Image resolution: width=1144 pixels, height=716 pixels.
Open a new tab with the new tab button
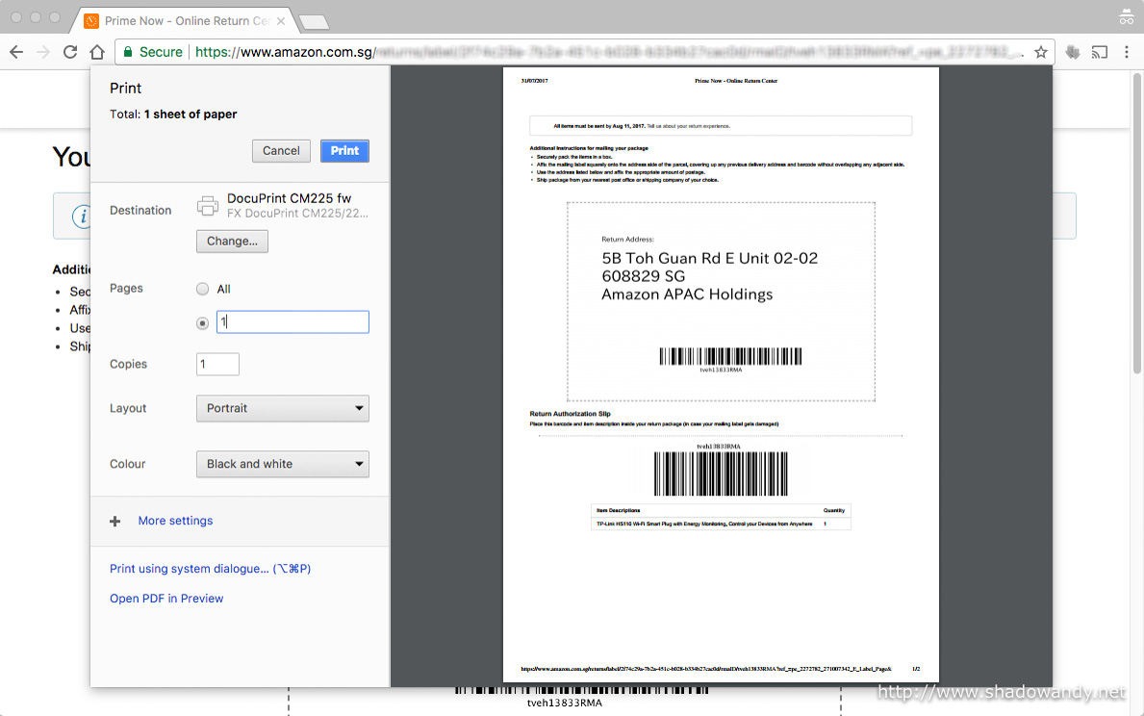[314, 21]
